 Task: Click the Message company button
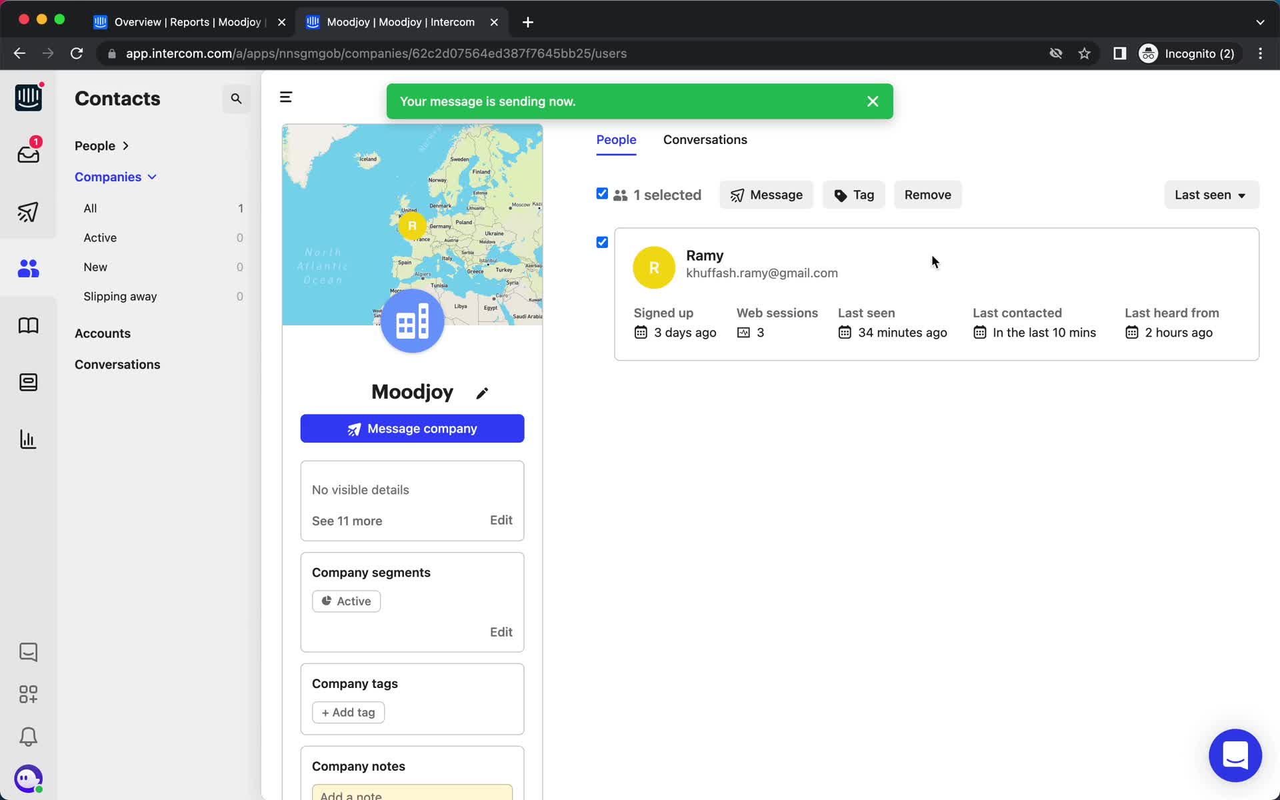[x=412, y=429]
